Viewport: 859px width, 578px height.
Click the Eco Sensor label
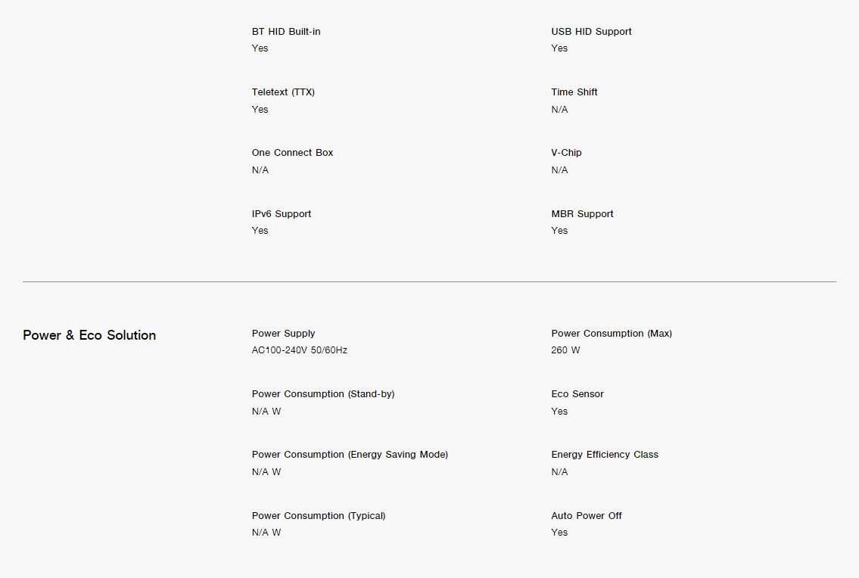tap(577, 394)
